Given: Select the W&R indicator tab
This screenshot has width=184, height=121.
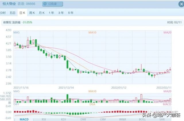Looking at the screenshot, I should [123, 119].
